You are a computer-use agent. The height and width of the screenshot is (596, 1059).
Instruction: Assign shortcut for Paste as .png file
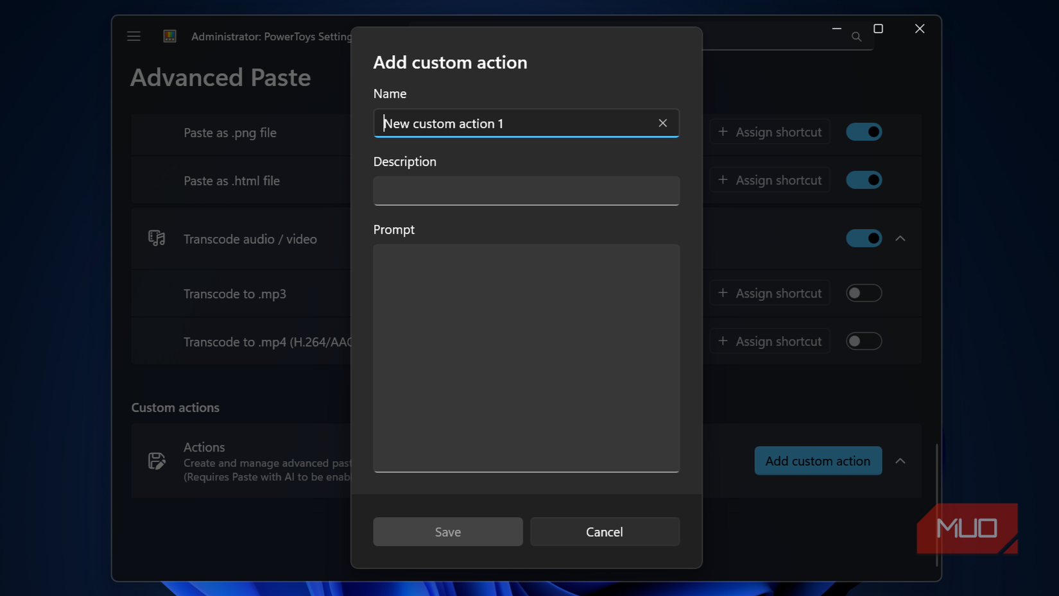click(770, 132)
